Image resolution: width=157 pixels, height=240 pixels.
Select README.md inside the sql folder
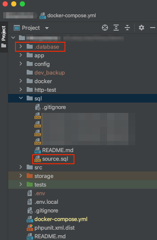point(58,150)
